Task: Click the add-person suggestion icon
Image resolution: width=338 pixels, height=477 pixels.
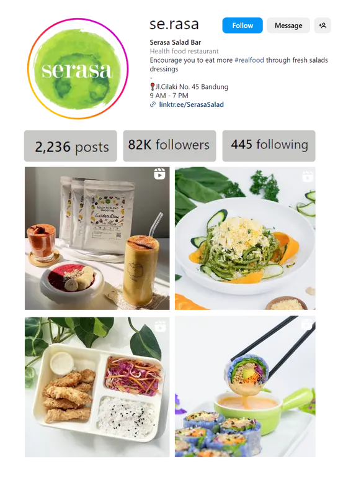Action: pyautogui.click(x=322, y=25)
